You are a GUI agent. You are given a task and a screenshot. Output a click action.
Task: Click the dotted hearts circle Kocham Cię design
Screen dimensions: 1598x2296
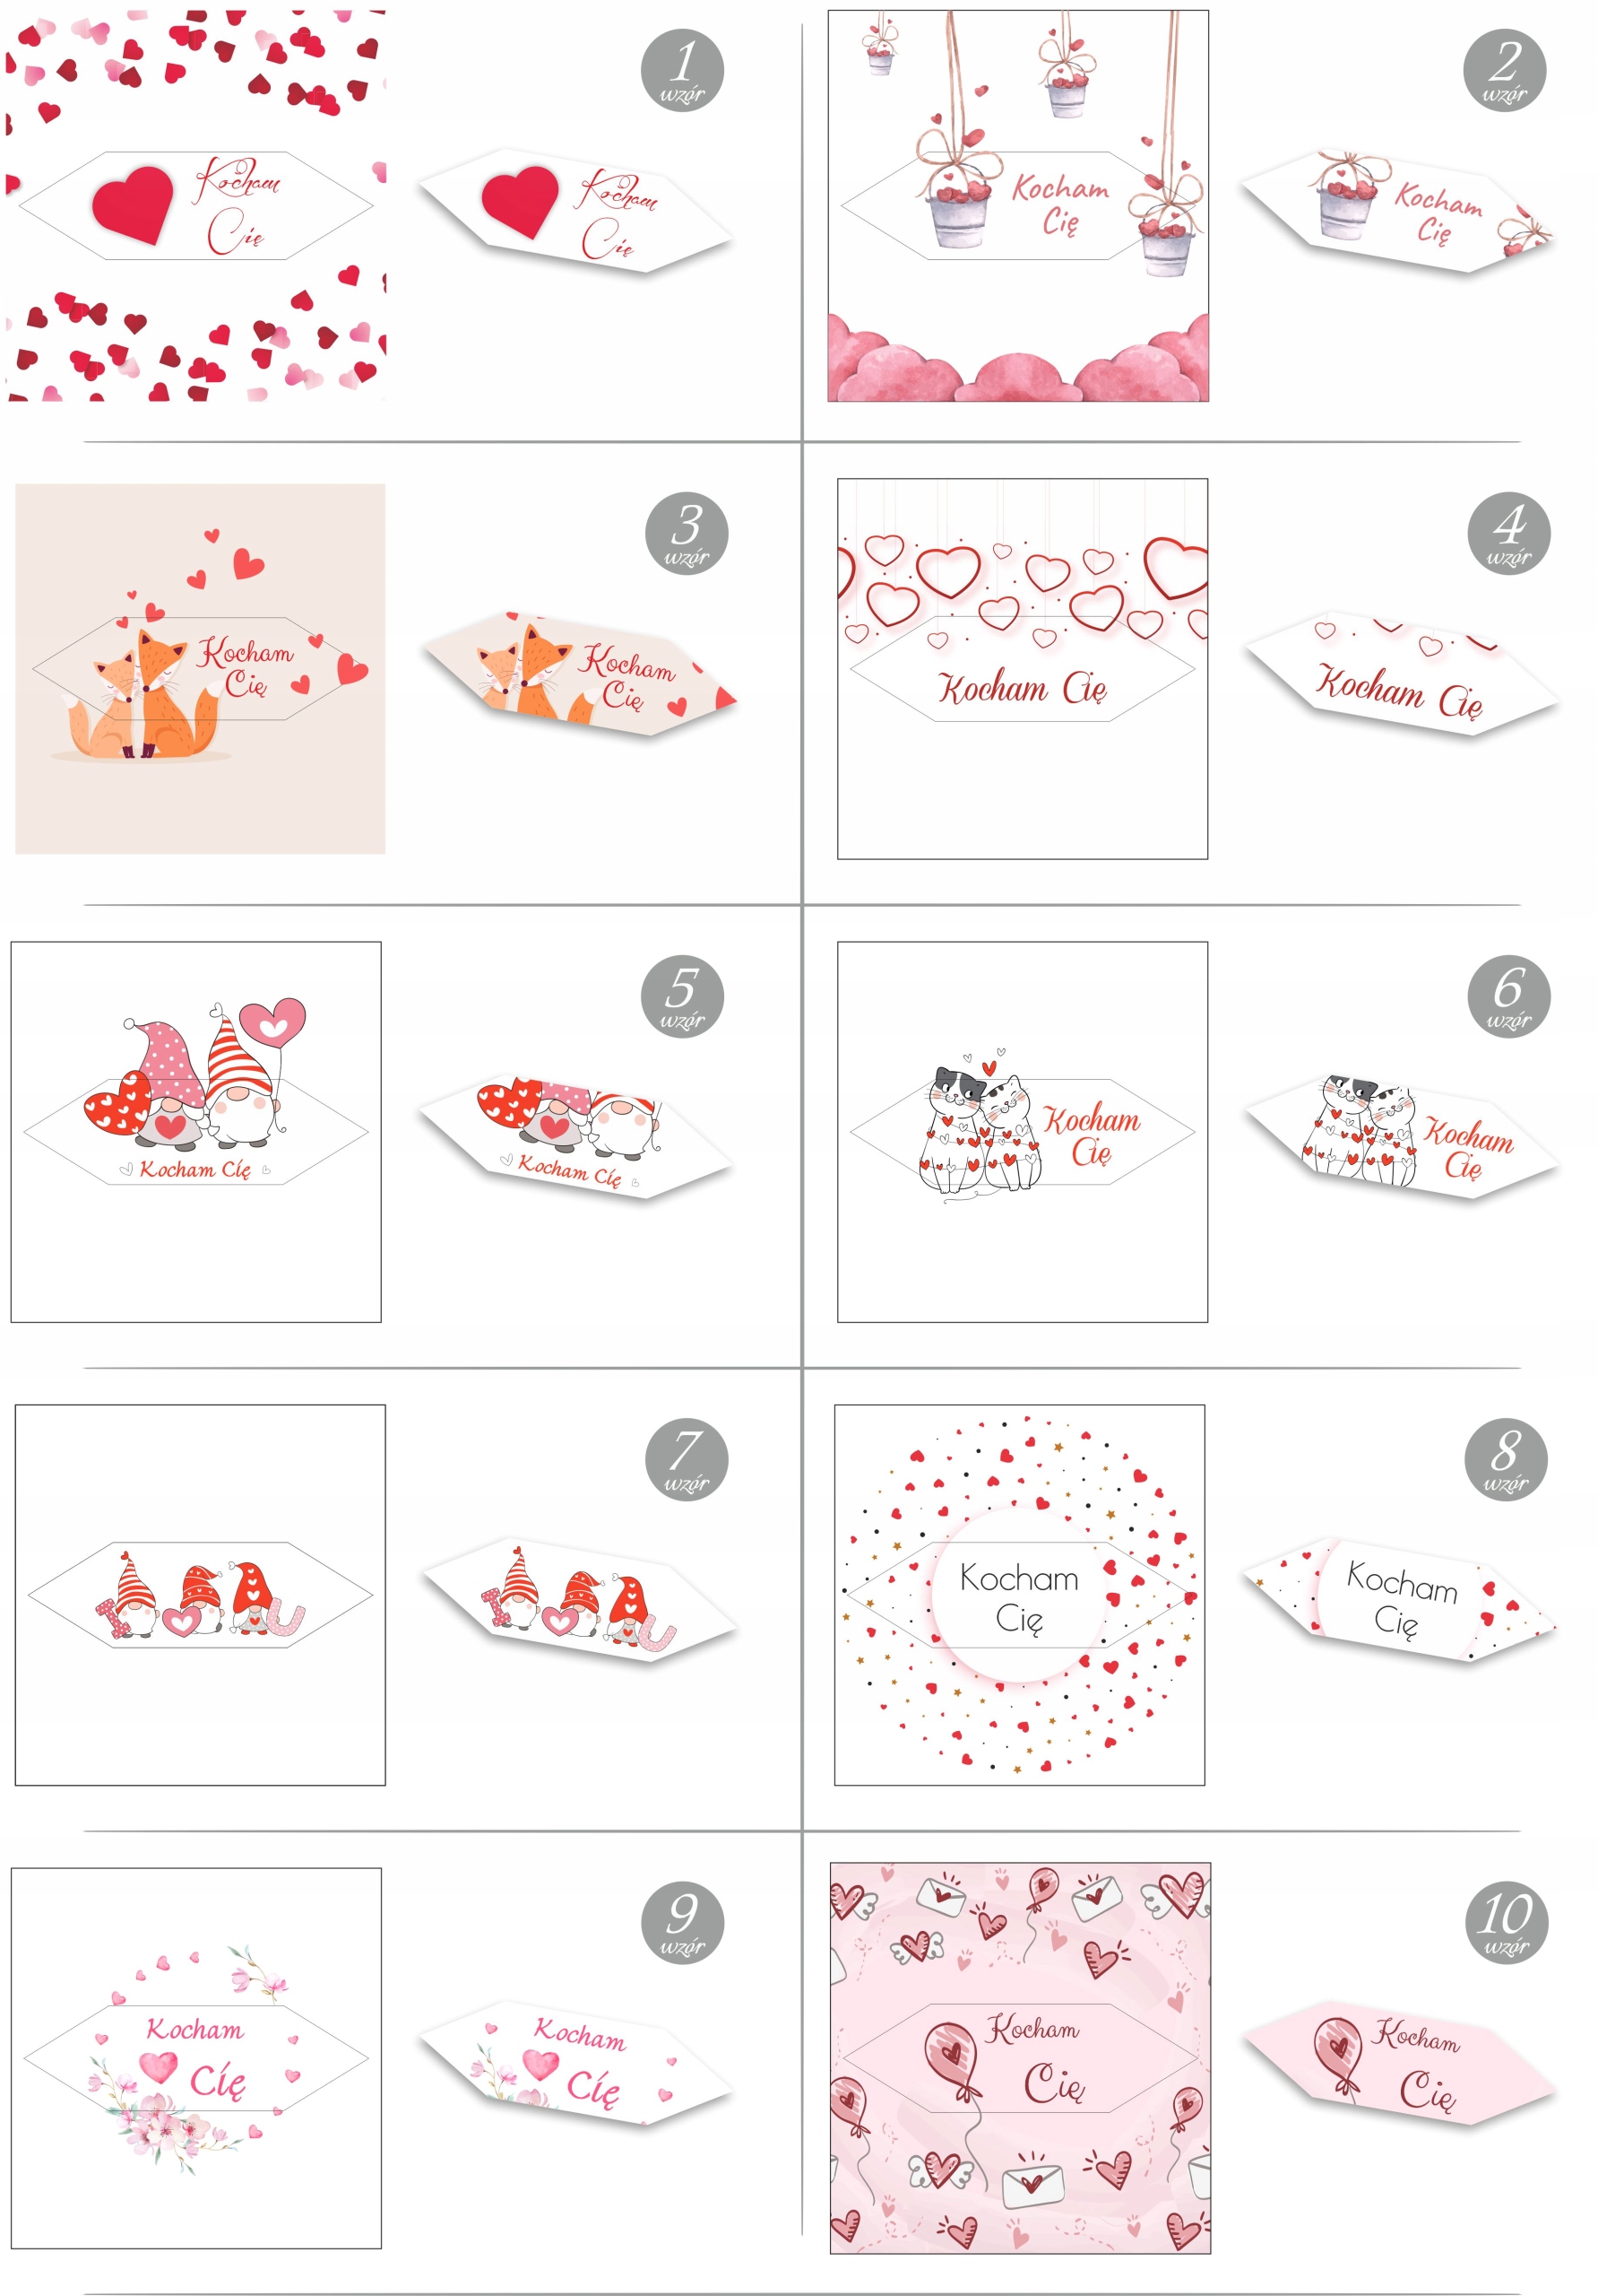coord(1019,1595)
